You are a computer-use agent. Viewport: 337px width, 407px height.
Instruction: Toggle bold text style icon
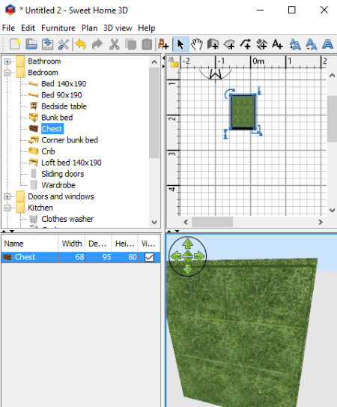tap(328, 44)
